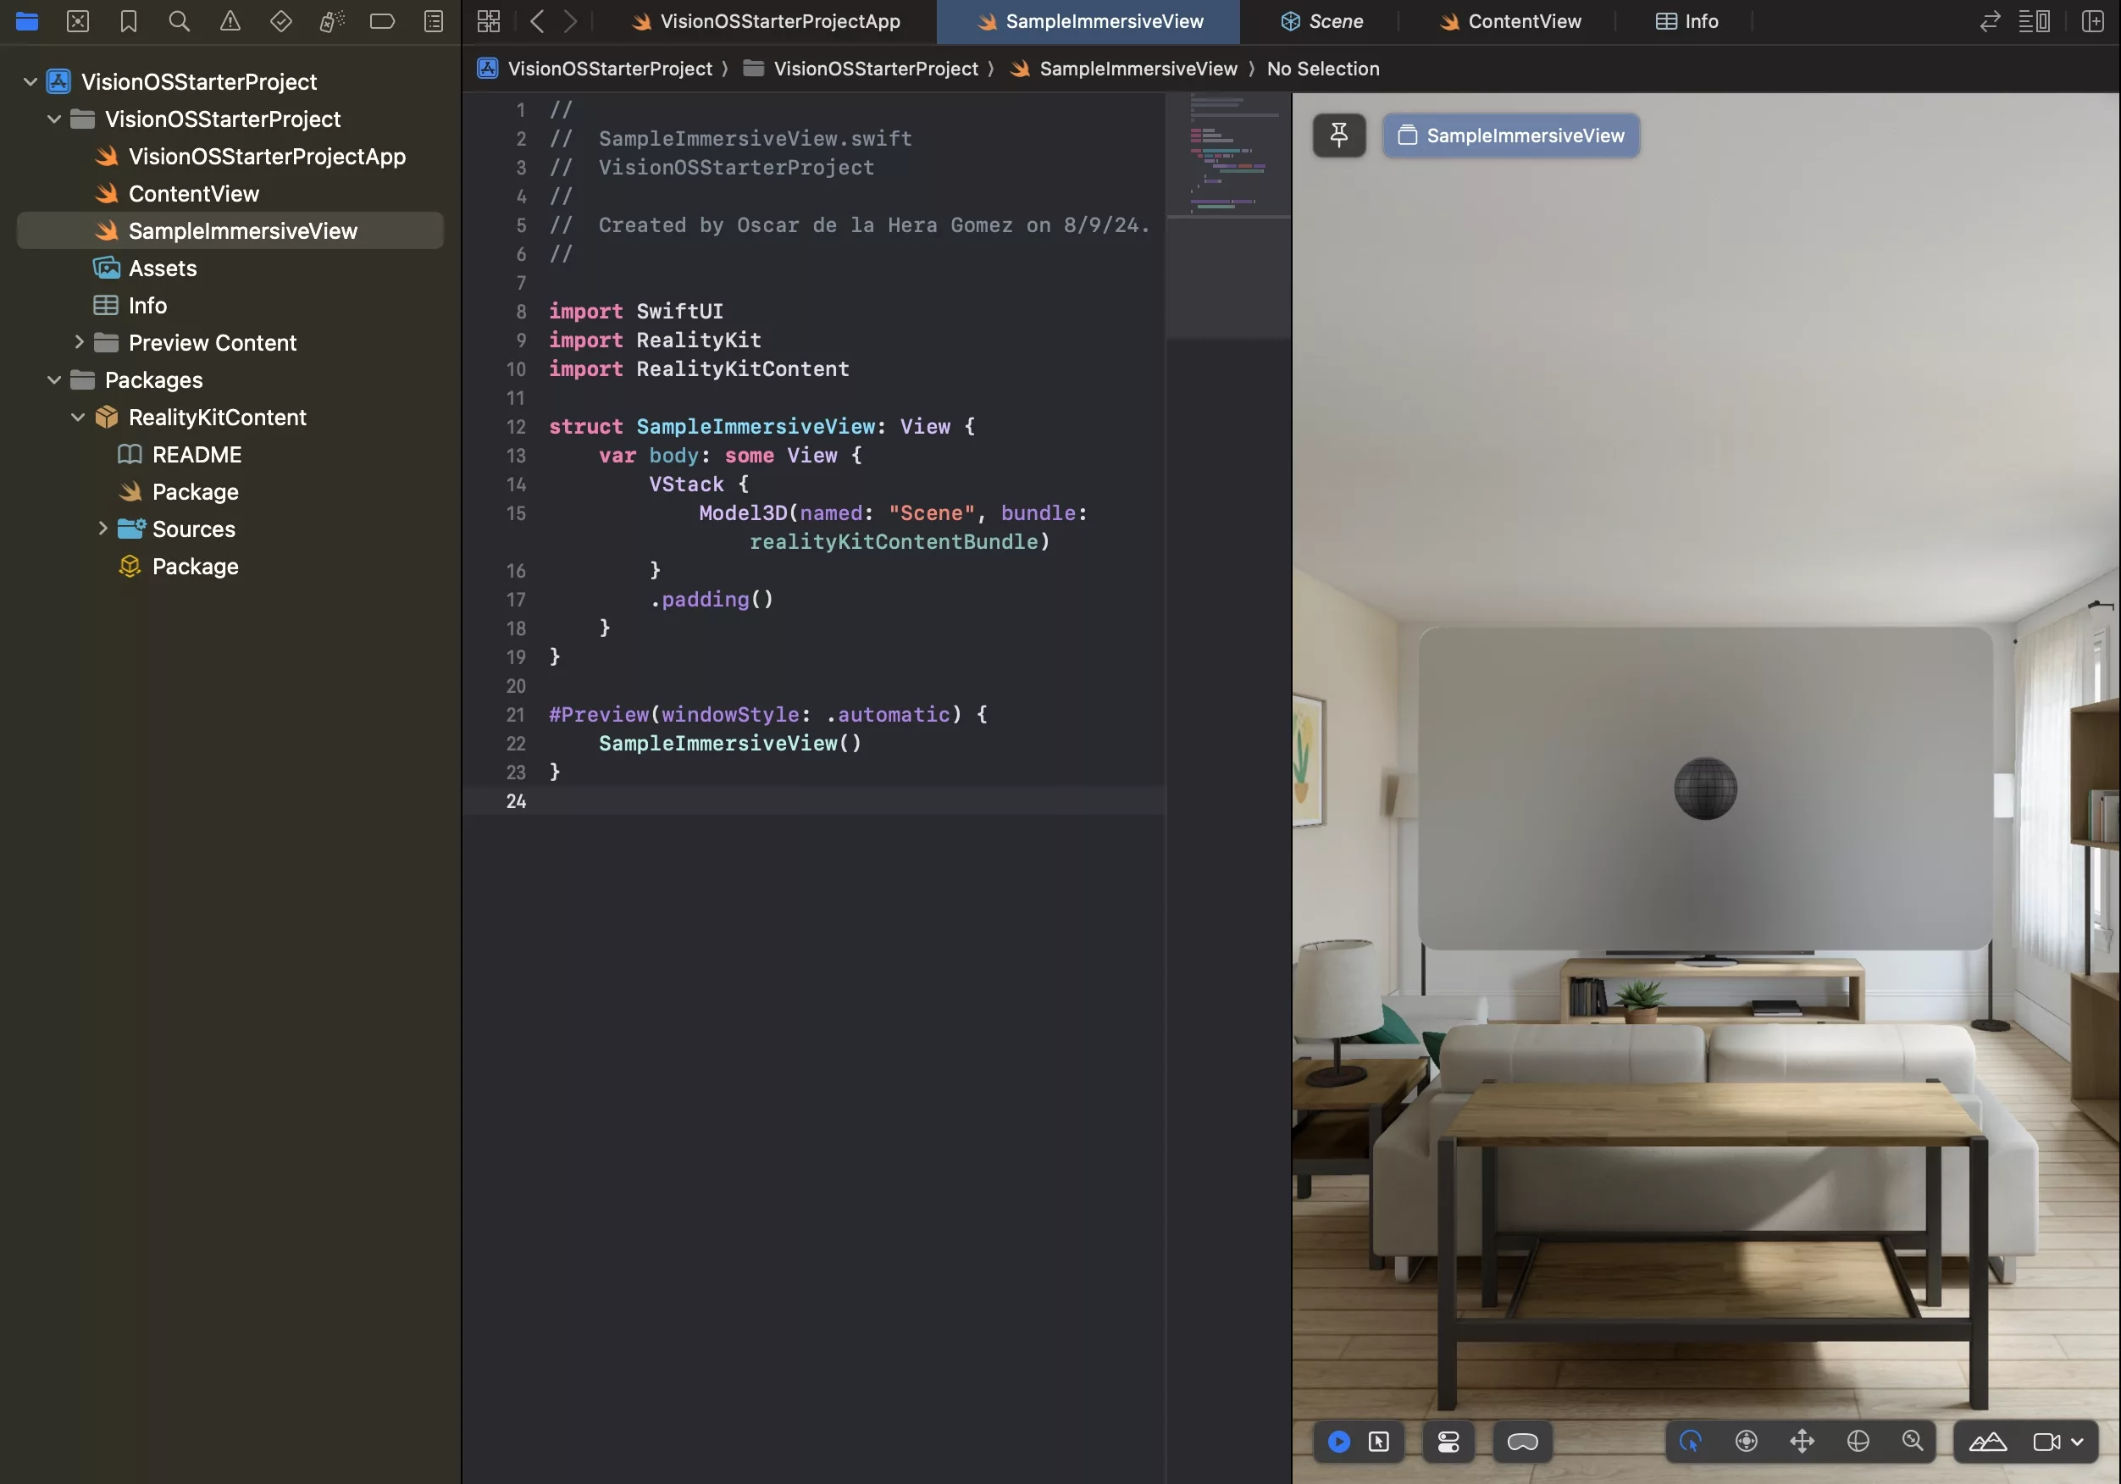Click VisionOSStarterProject folder in breadcrumb
Viewport: 2121px width, 1484px height.
[860, 69]
